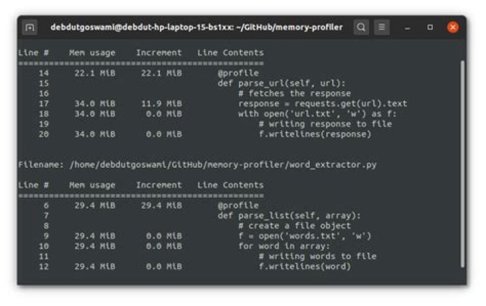This screenshot has height=306, width=486.
Task: Maximize the terminal window
Action: click(x=430, y=28)
